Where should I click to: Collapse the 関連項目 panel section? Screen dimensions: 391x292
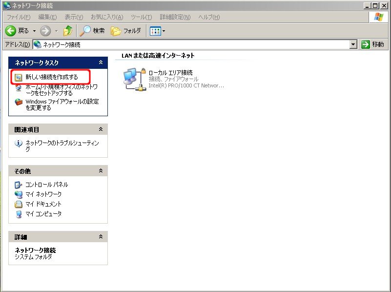point(101,129)
